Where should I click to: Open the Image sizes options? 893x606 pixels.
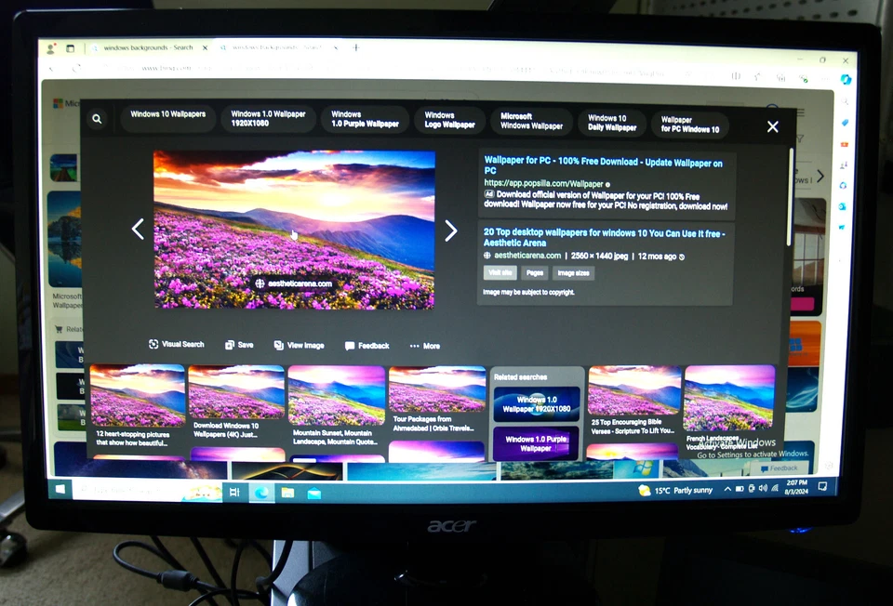pyautogui.click(x=573, y=272)
